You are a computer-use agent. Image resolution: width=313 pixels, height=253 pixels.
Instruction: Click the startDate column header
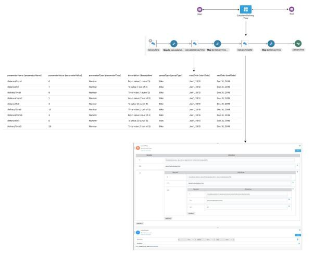[x=198, y=75]
